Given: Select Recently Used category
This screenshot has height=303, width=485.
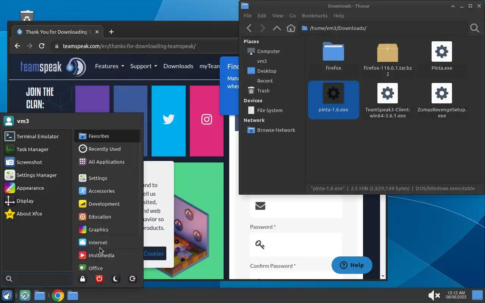Looking at the screenshot, I should (108, 149).
